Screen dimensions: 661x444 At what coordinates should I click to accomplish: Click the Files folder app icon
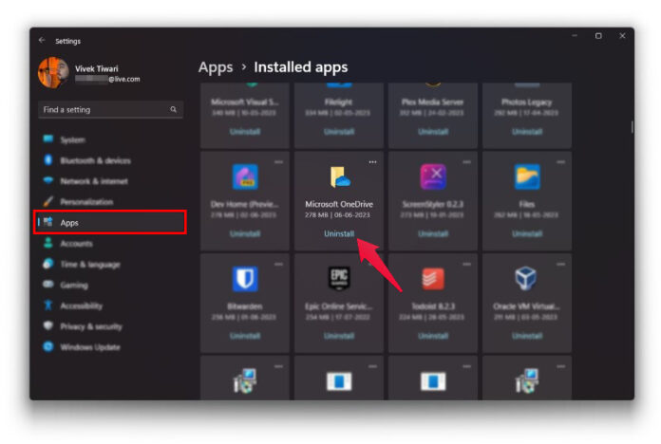point(527,176)
